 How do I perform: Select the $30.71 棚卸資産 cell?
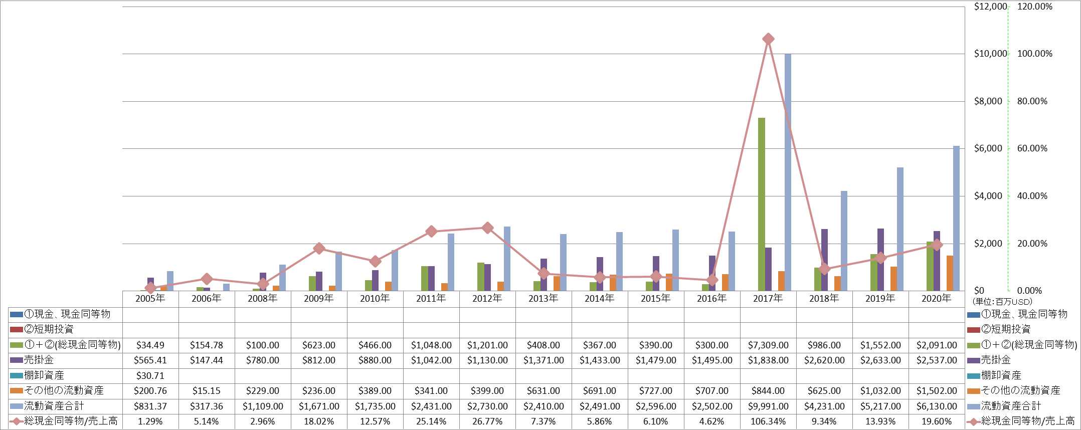pos(150,376)
